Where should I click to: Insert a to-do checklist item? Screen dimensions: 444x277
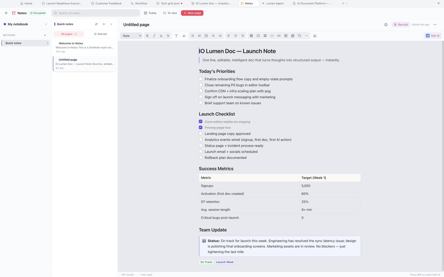coord(206,36)
